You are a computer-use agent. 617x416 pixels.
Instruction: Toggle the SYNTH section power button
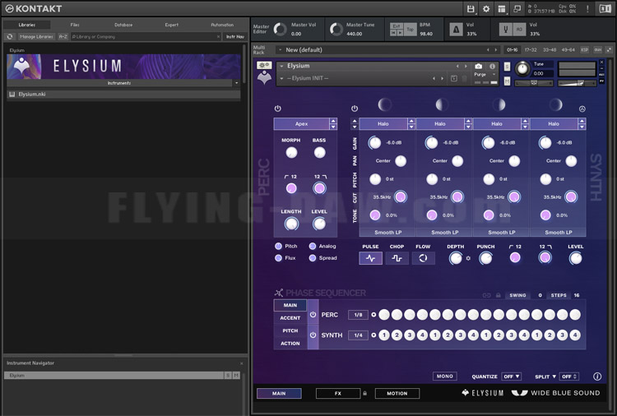click(x=355, y=109)
